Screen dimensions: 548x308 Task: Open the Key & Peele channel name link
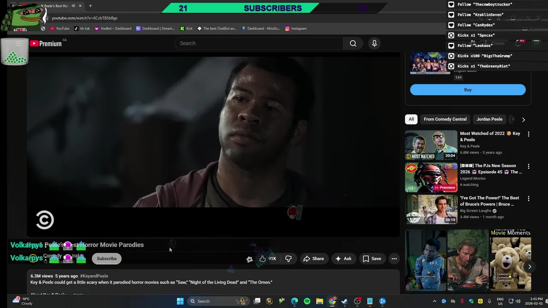tap(470, 146)
